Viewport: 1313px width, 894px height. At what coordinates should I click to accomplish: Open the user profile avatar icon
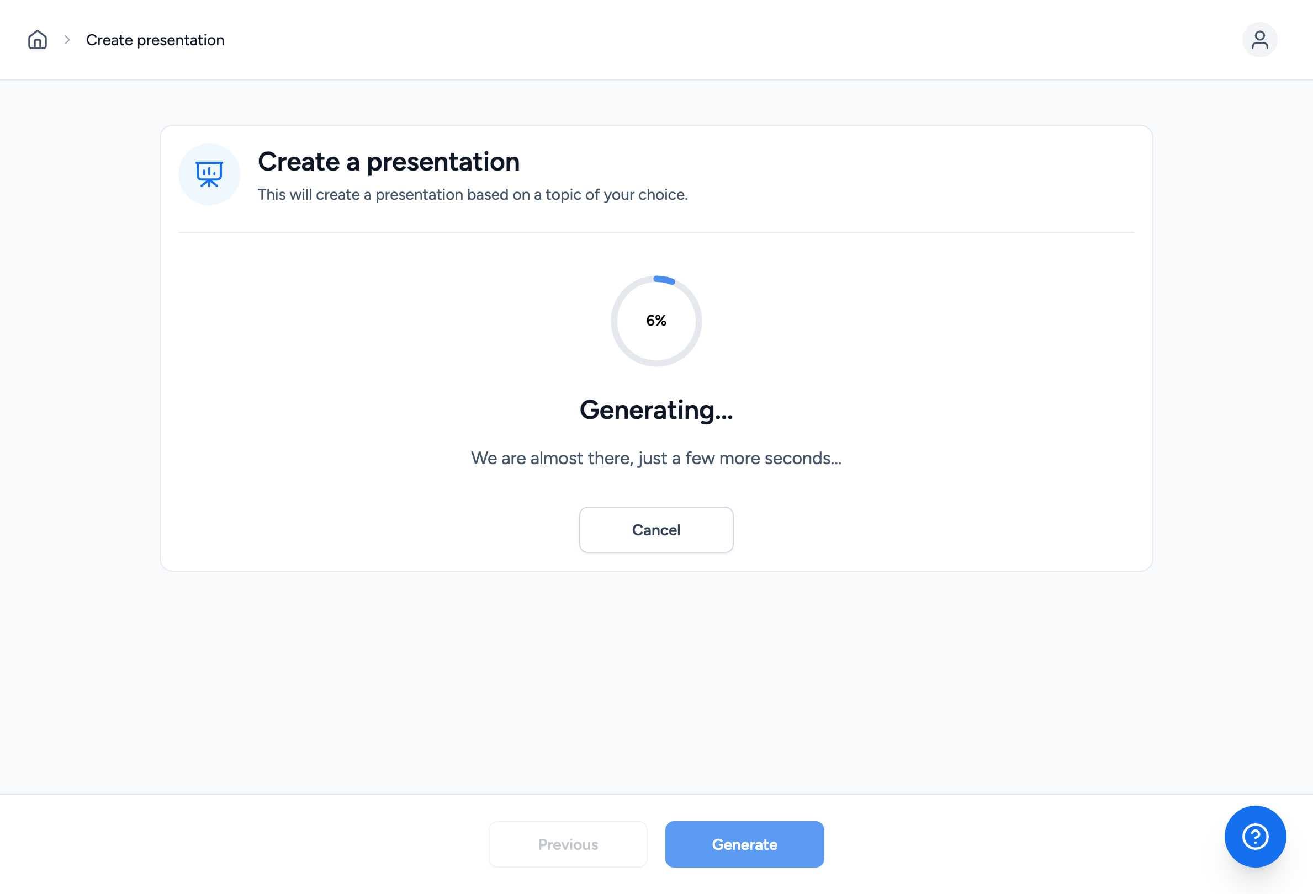click(1259, 40)
